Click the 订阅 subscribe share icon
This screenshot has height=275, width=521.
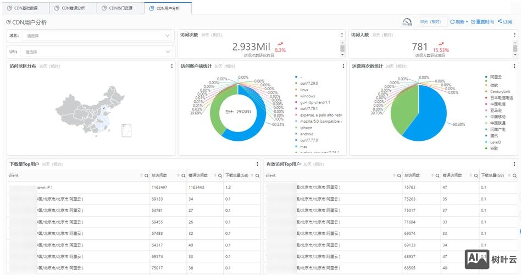click(x=500, y=22)
